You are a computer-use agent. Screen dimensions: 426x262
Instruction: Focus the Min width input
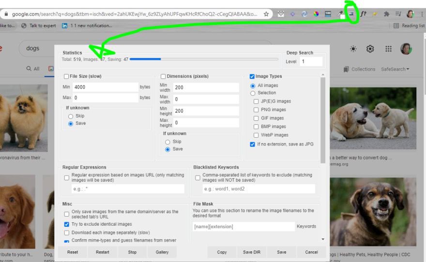[x=206, y=87]
